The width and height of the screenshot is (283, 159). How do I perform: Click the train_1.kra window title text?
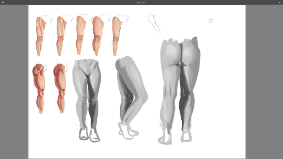(141, 3)
